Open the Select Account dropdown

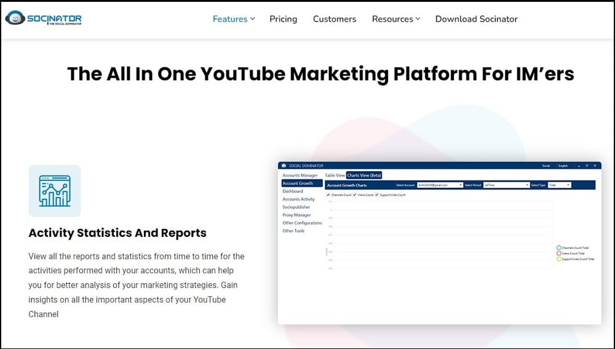(x=440, y=185)
